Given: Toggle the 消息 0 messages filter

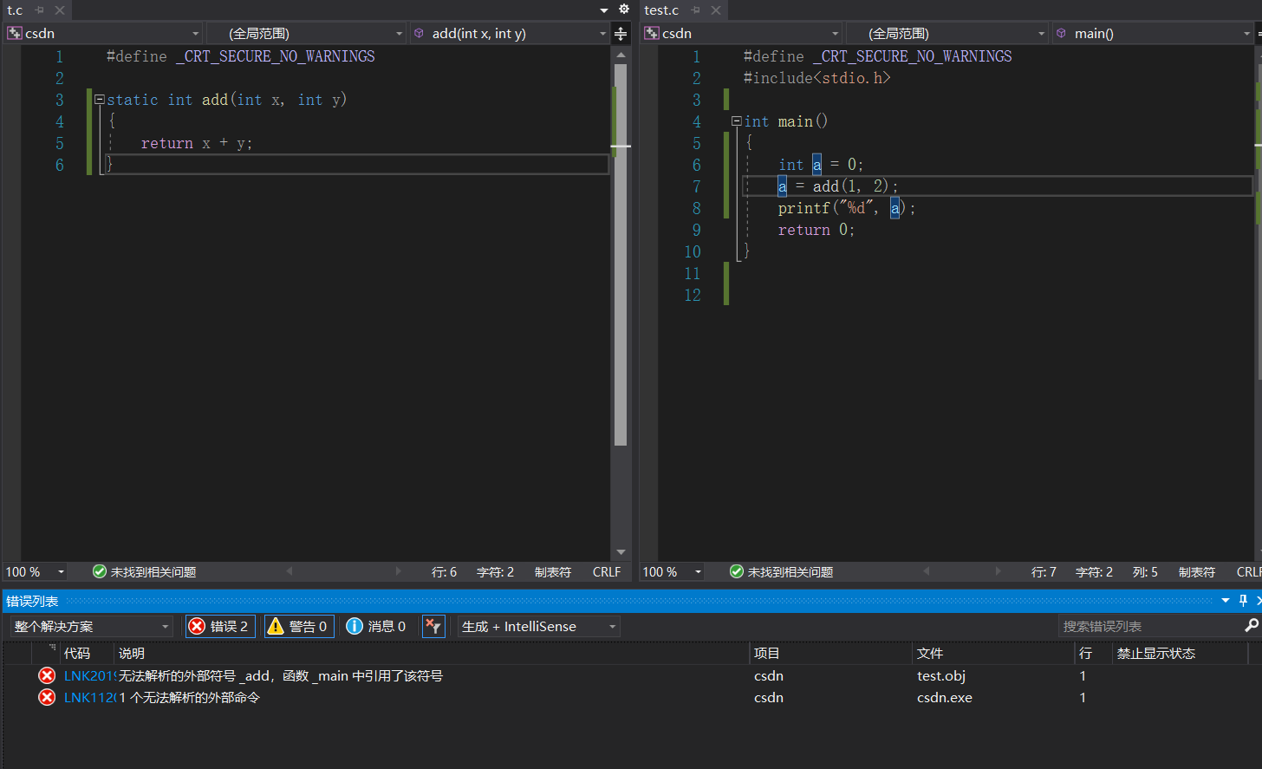Looking at the screenshot, I should pyautogui.click(x=376, y=626).
